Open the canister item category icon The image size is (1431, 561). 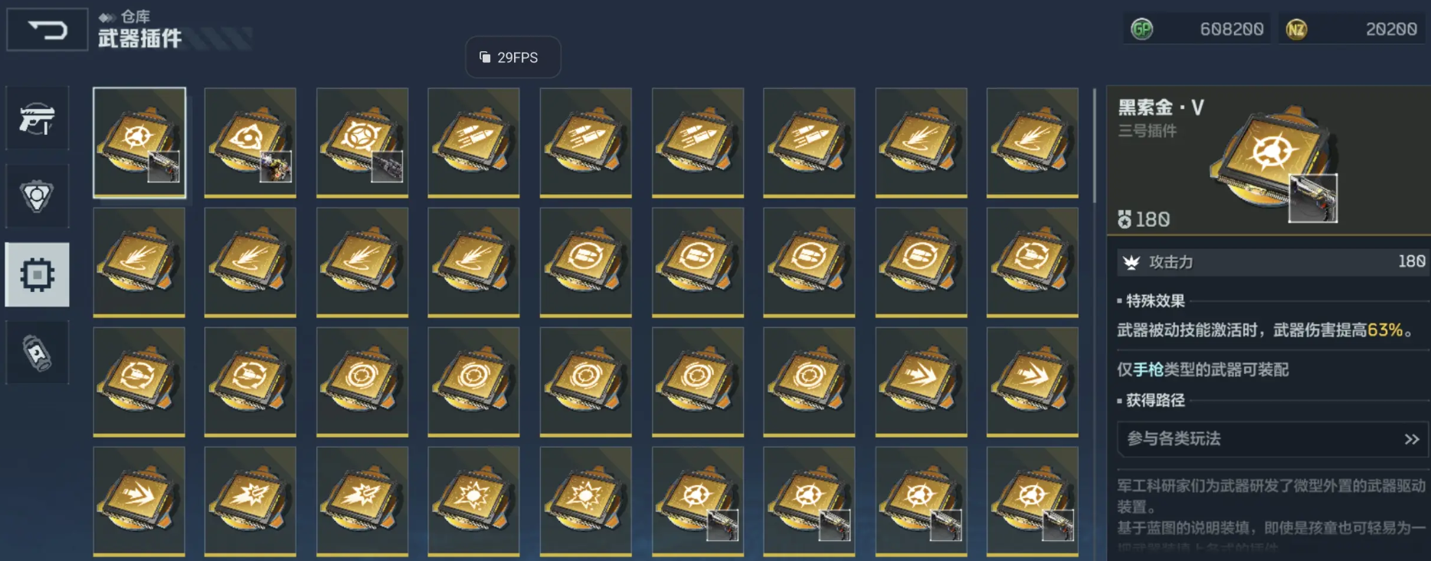37,353
